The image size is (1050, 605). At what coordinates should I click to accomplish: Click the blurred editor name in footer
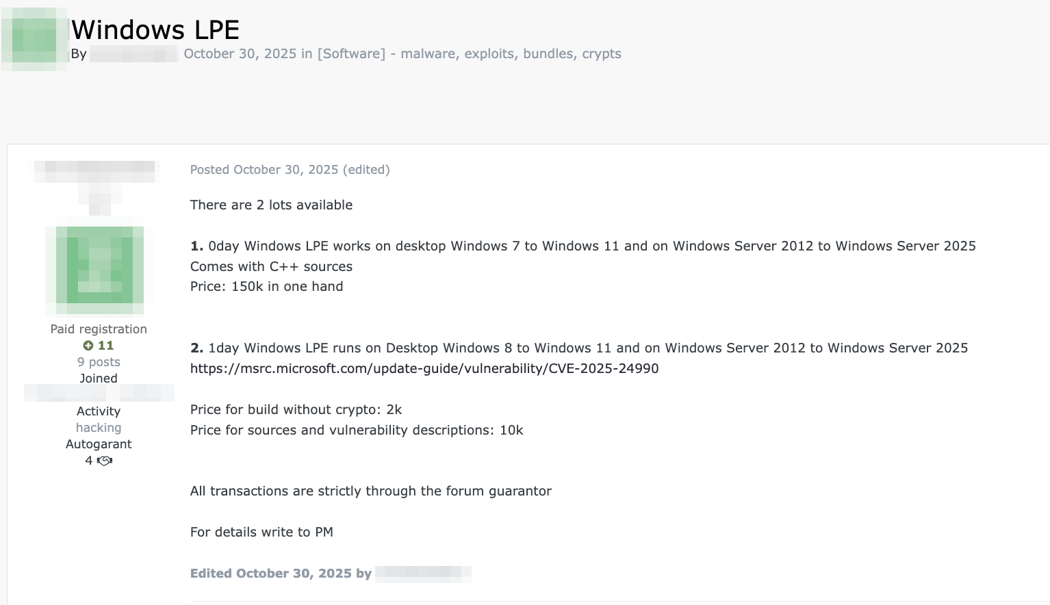423,574
